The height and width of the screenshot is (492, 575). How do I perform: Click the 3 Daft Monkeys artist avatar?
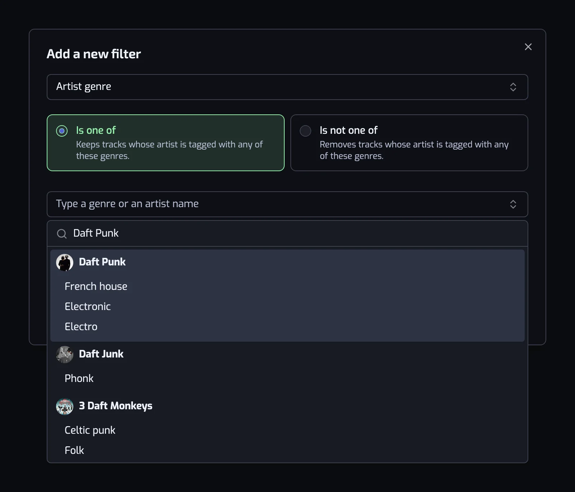pyautogui.click(x=65, y=406)
